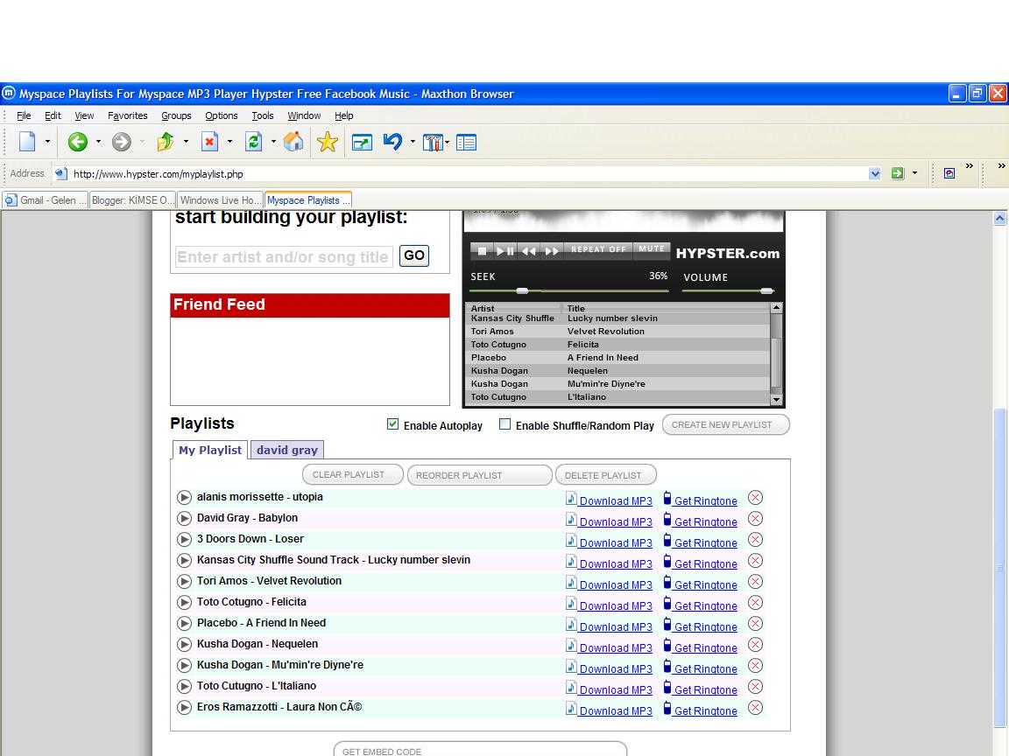Download MP3 for Kansas City Shuffle track
Screen dimensions: 1009x756
(609, 563)
